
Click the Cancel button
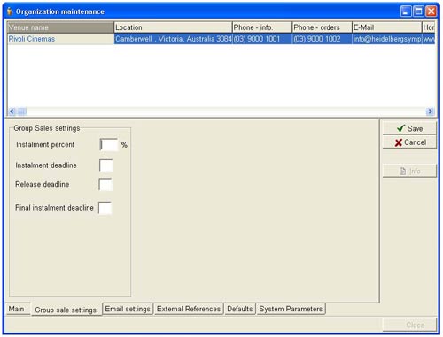[409, 142]
